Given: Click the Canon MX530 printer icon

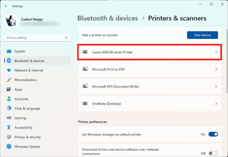Looking at the screenshot, I should pyautogui.click(x=85, y=52).
